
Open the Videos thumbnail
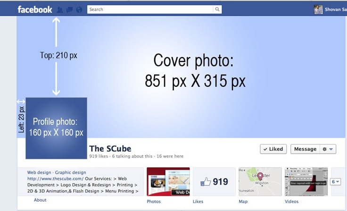tap(306, 182)
